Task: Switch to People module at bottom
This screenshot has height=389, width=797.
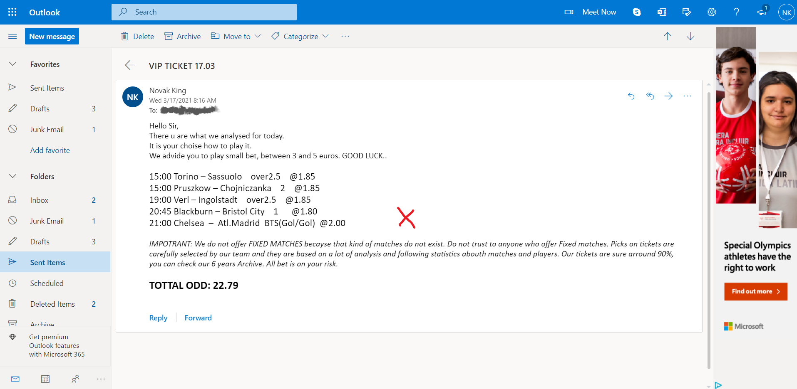Action: click(75, 379)
